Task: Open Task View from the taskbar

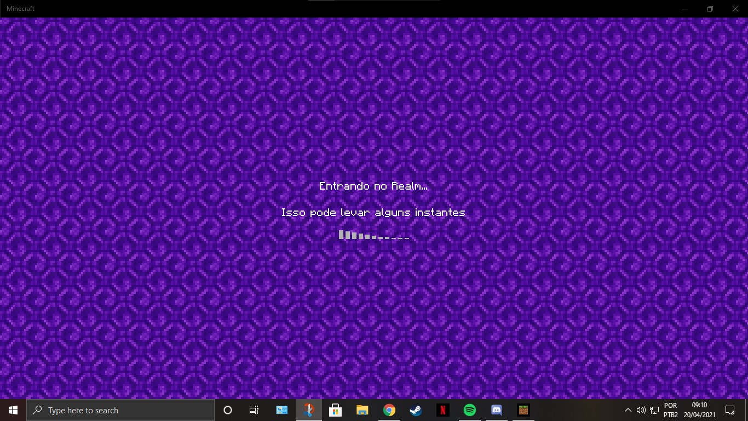Action: click(254, 410)
